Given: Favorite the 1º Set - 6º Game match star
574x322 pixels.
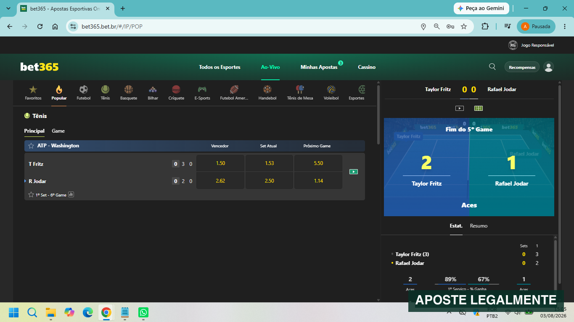Looking at the screenshot, I should 31,195.
